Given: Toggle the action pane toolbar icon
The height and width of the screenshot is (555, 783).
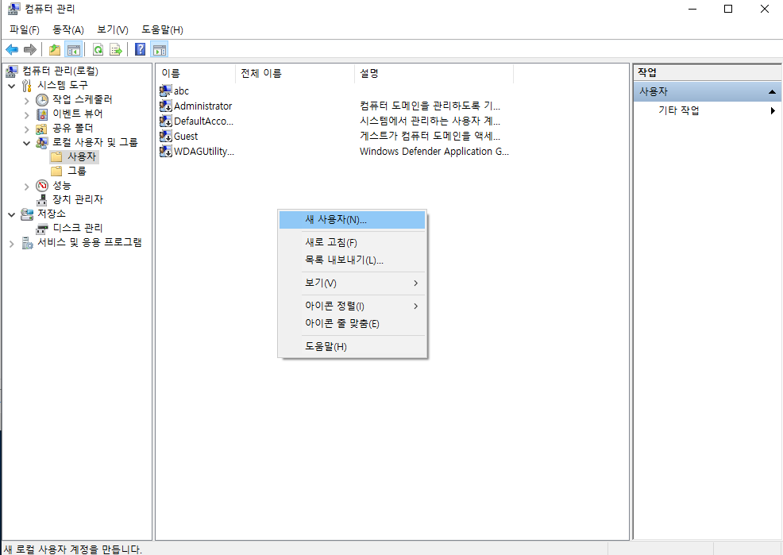Looking at the screenshot, I should [160, 49].
